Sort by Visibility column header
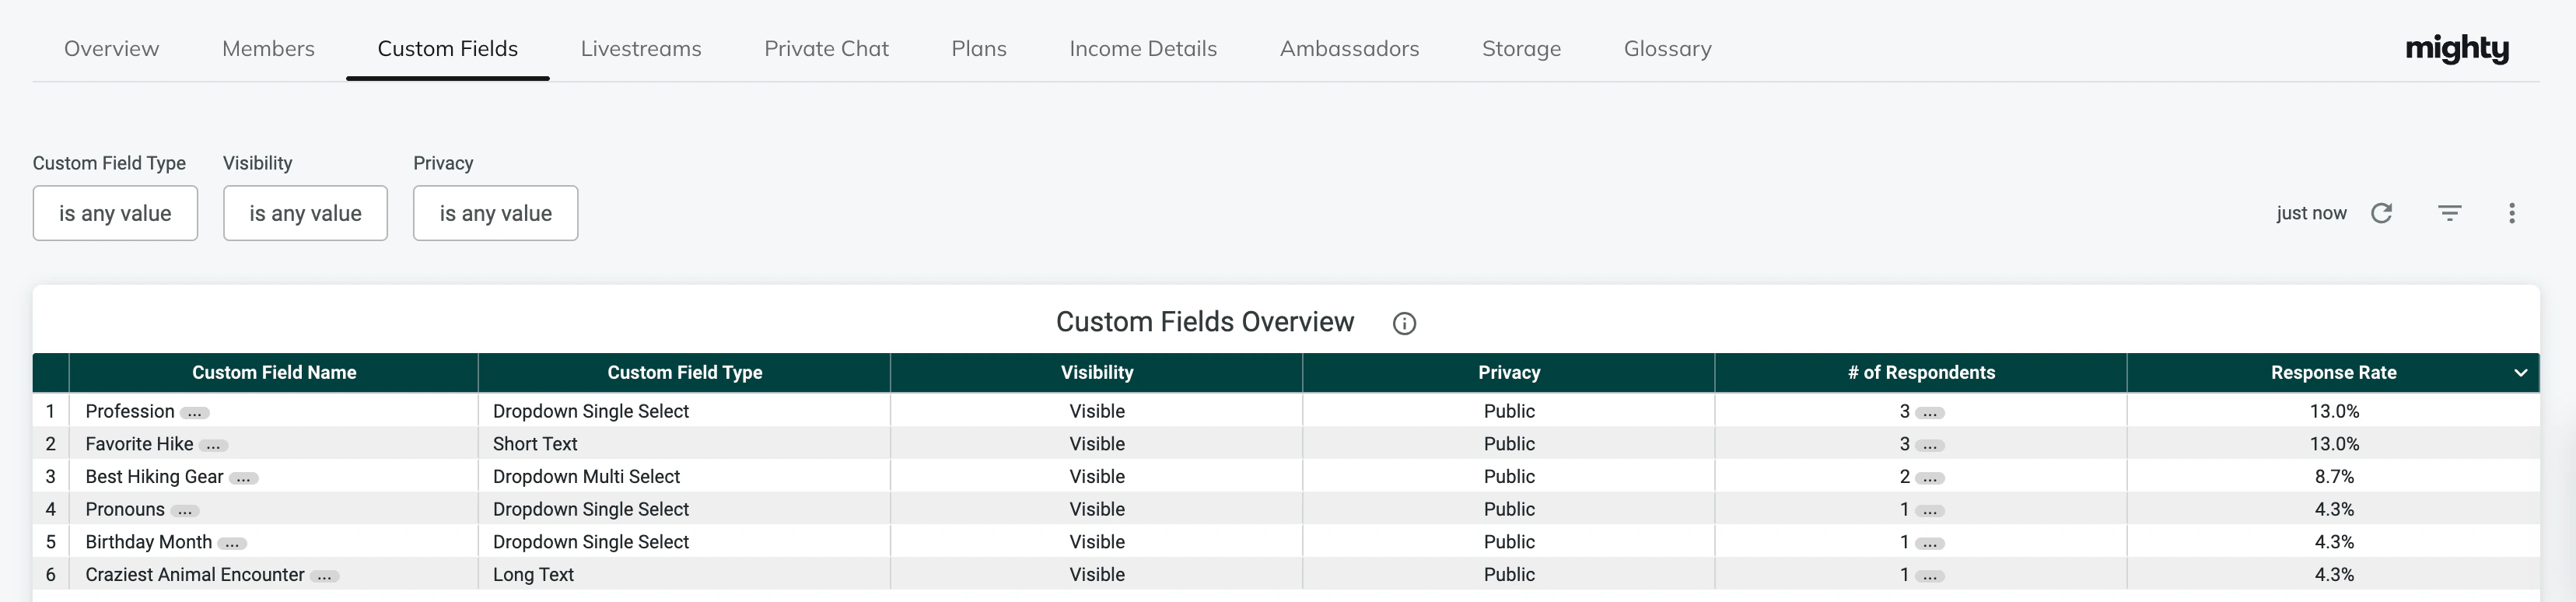Viewport: 2576px width, 602px height. click(x=1097, y=373)
